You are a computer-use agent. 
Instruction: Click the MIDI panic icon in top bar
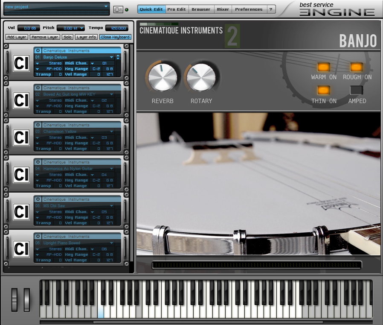[x=118, y=9]
